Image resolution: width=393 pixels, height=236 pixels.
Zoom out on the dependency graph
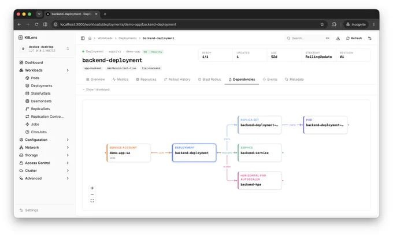(92, 194)
